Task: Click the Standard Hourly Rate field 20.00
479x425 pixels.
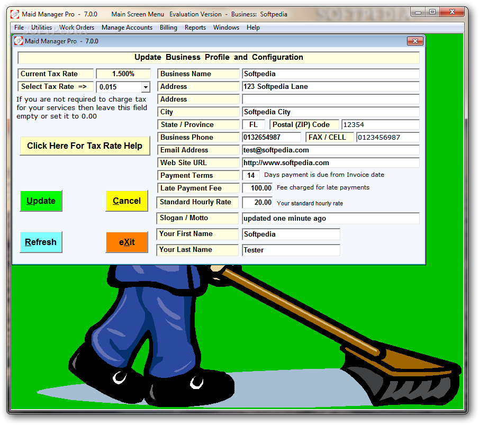Action: click(x=257, y=202)
